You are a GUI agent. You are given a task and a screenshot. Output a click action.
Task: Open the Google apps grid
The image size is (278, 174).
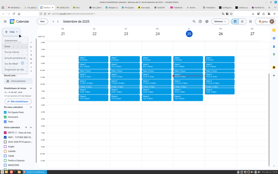(250, 21)
